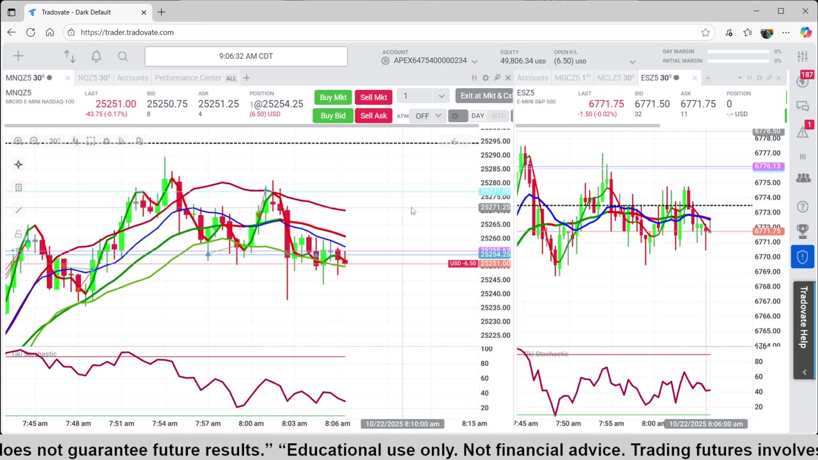Open the 30s interval selector on chart toolbar
The image size is (818, 460).
point(54,141)
